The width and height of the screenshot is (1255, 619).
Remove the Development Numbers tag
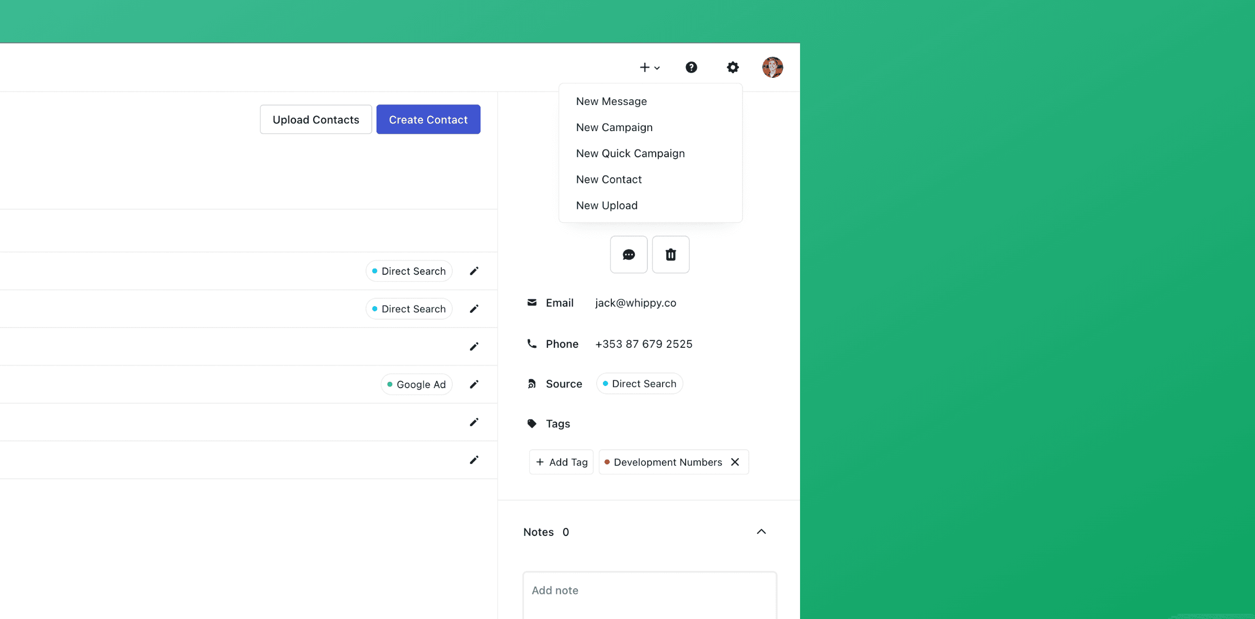735,462
